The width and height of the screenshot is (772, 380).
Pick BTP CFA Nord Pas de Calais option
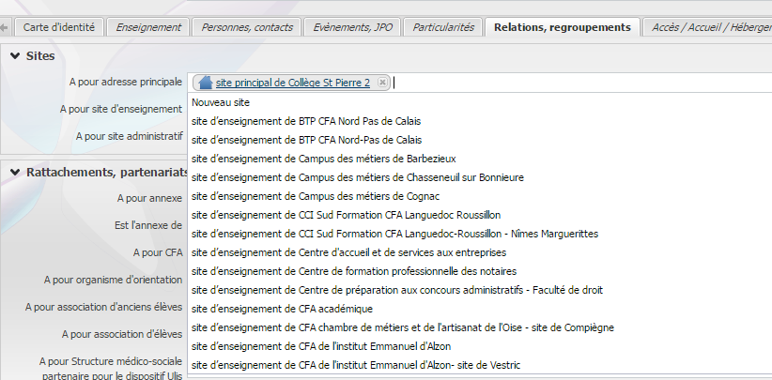[x=305, y=120]
